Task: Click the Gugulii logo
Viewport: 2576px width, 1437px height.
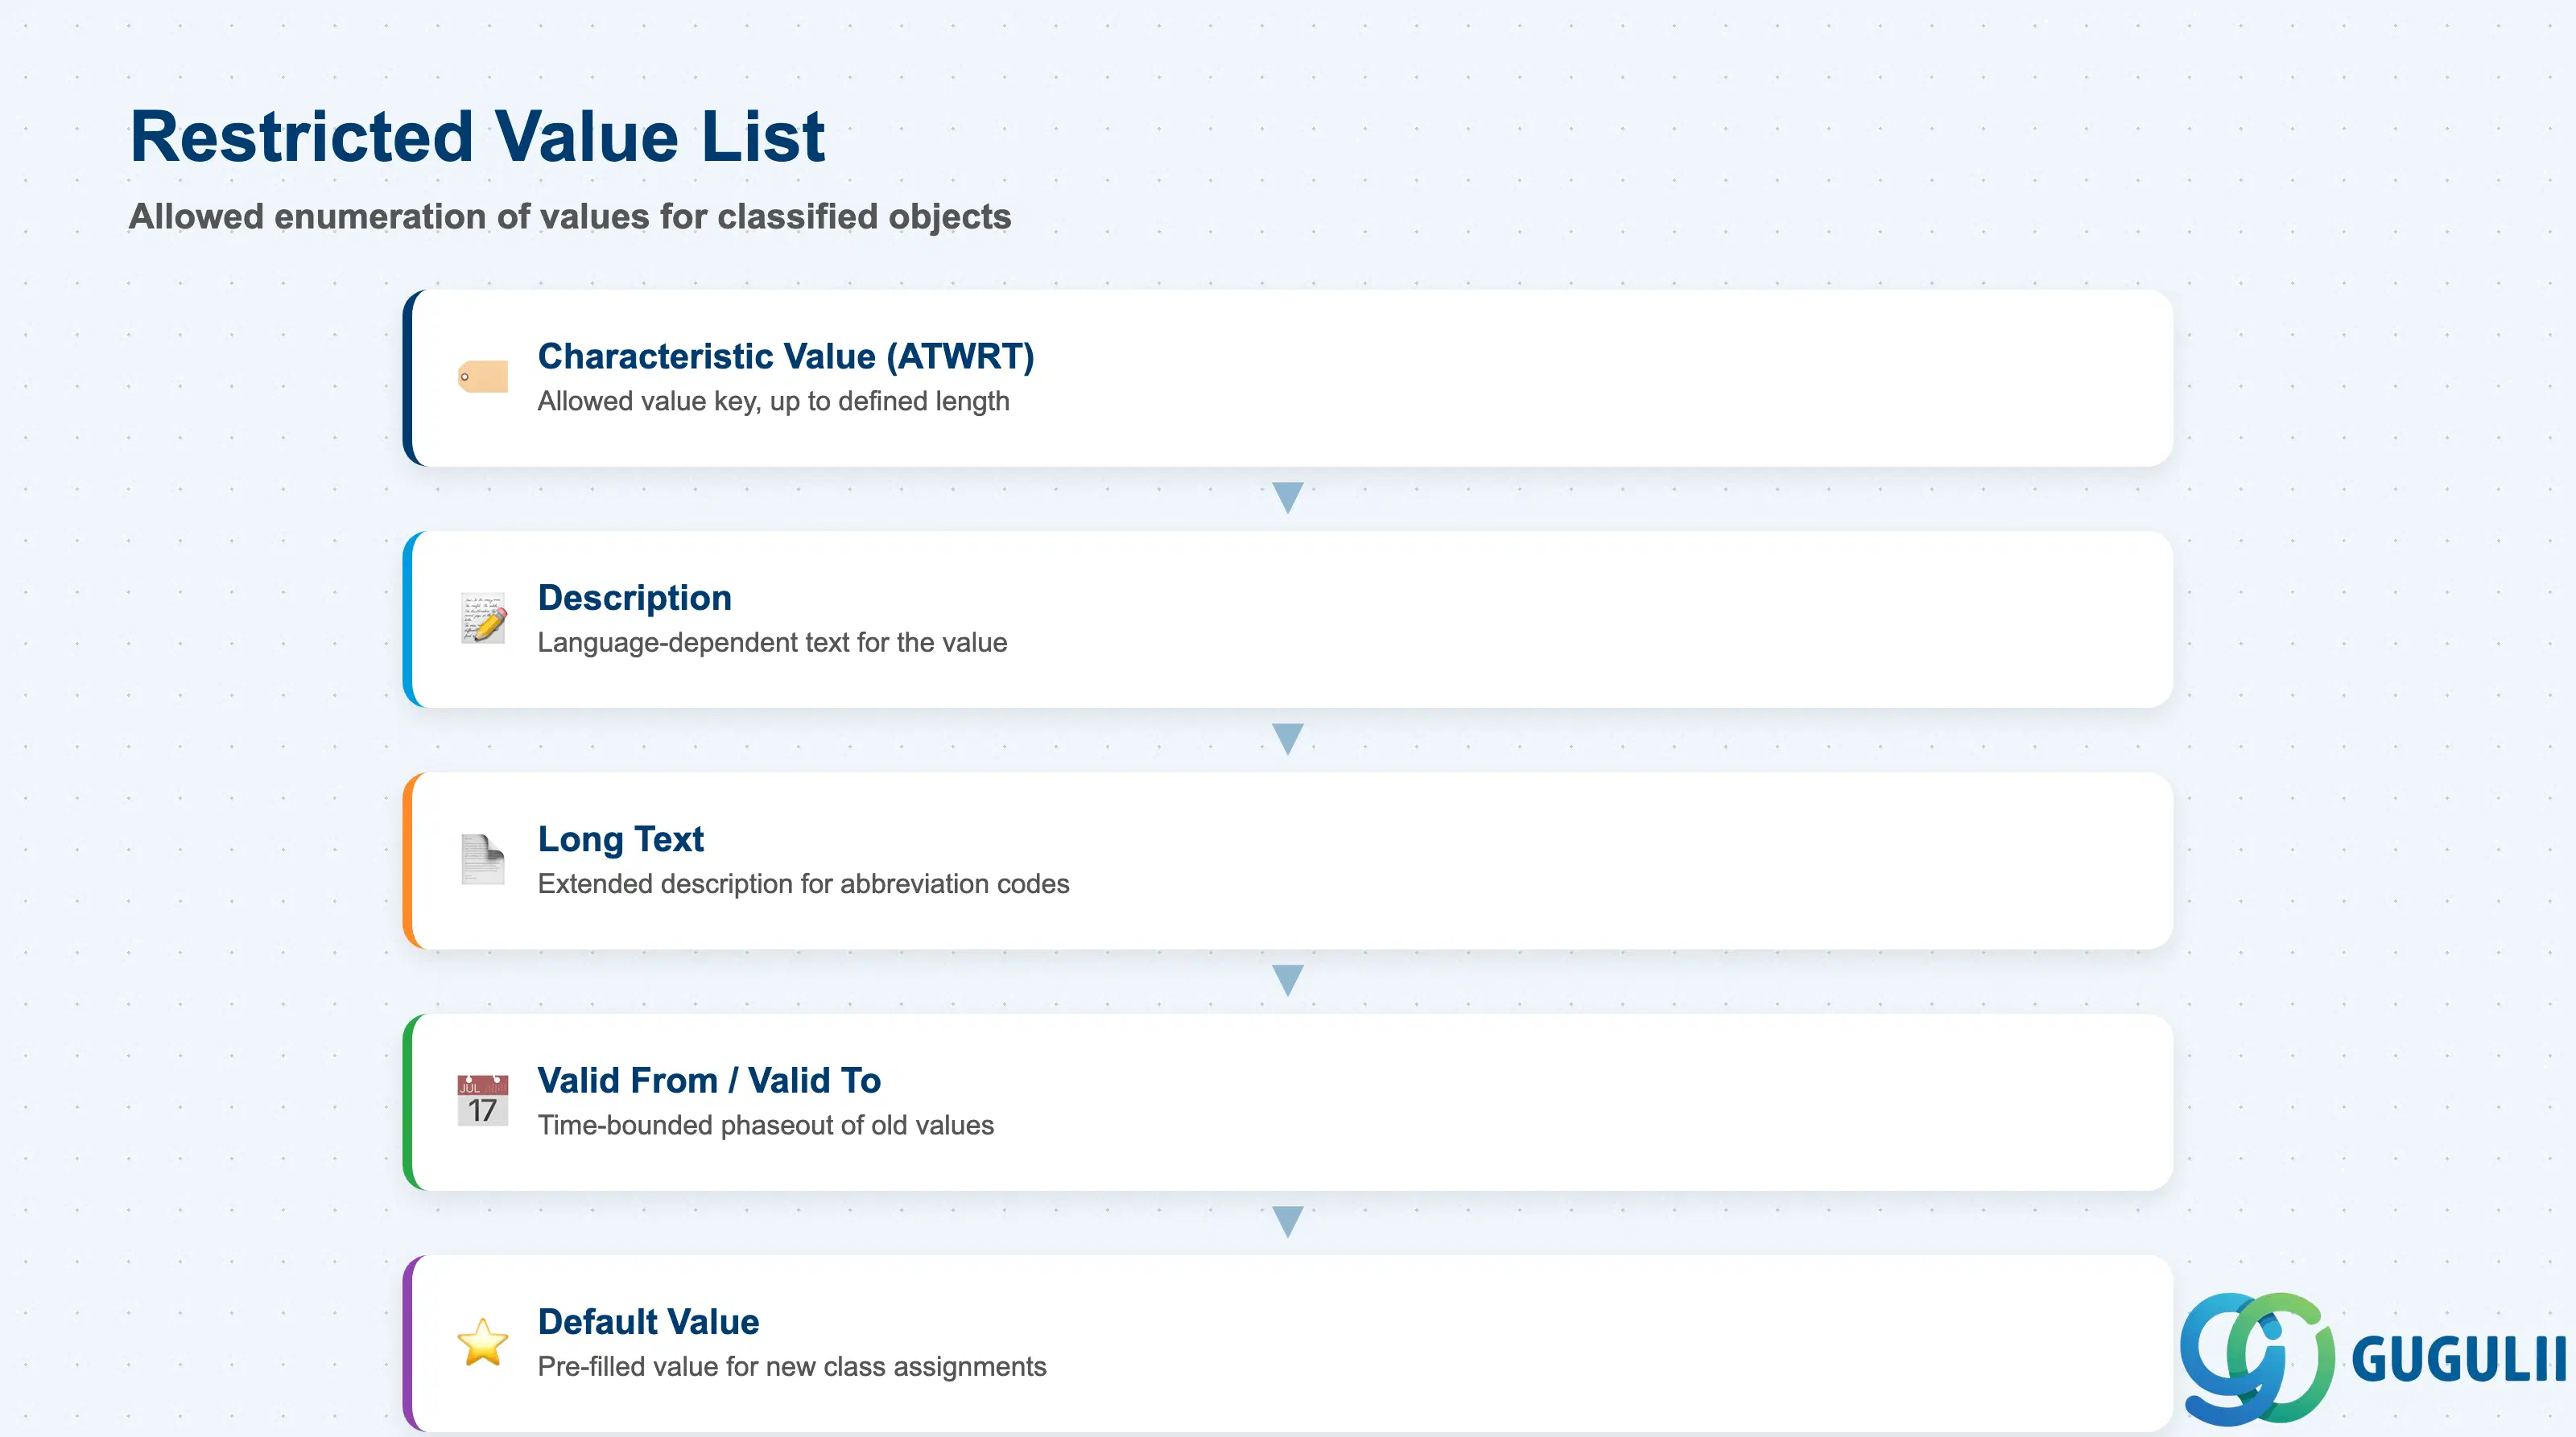Action: [x=2373, y=1358]
